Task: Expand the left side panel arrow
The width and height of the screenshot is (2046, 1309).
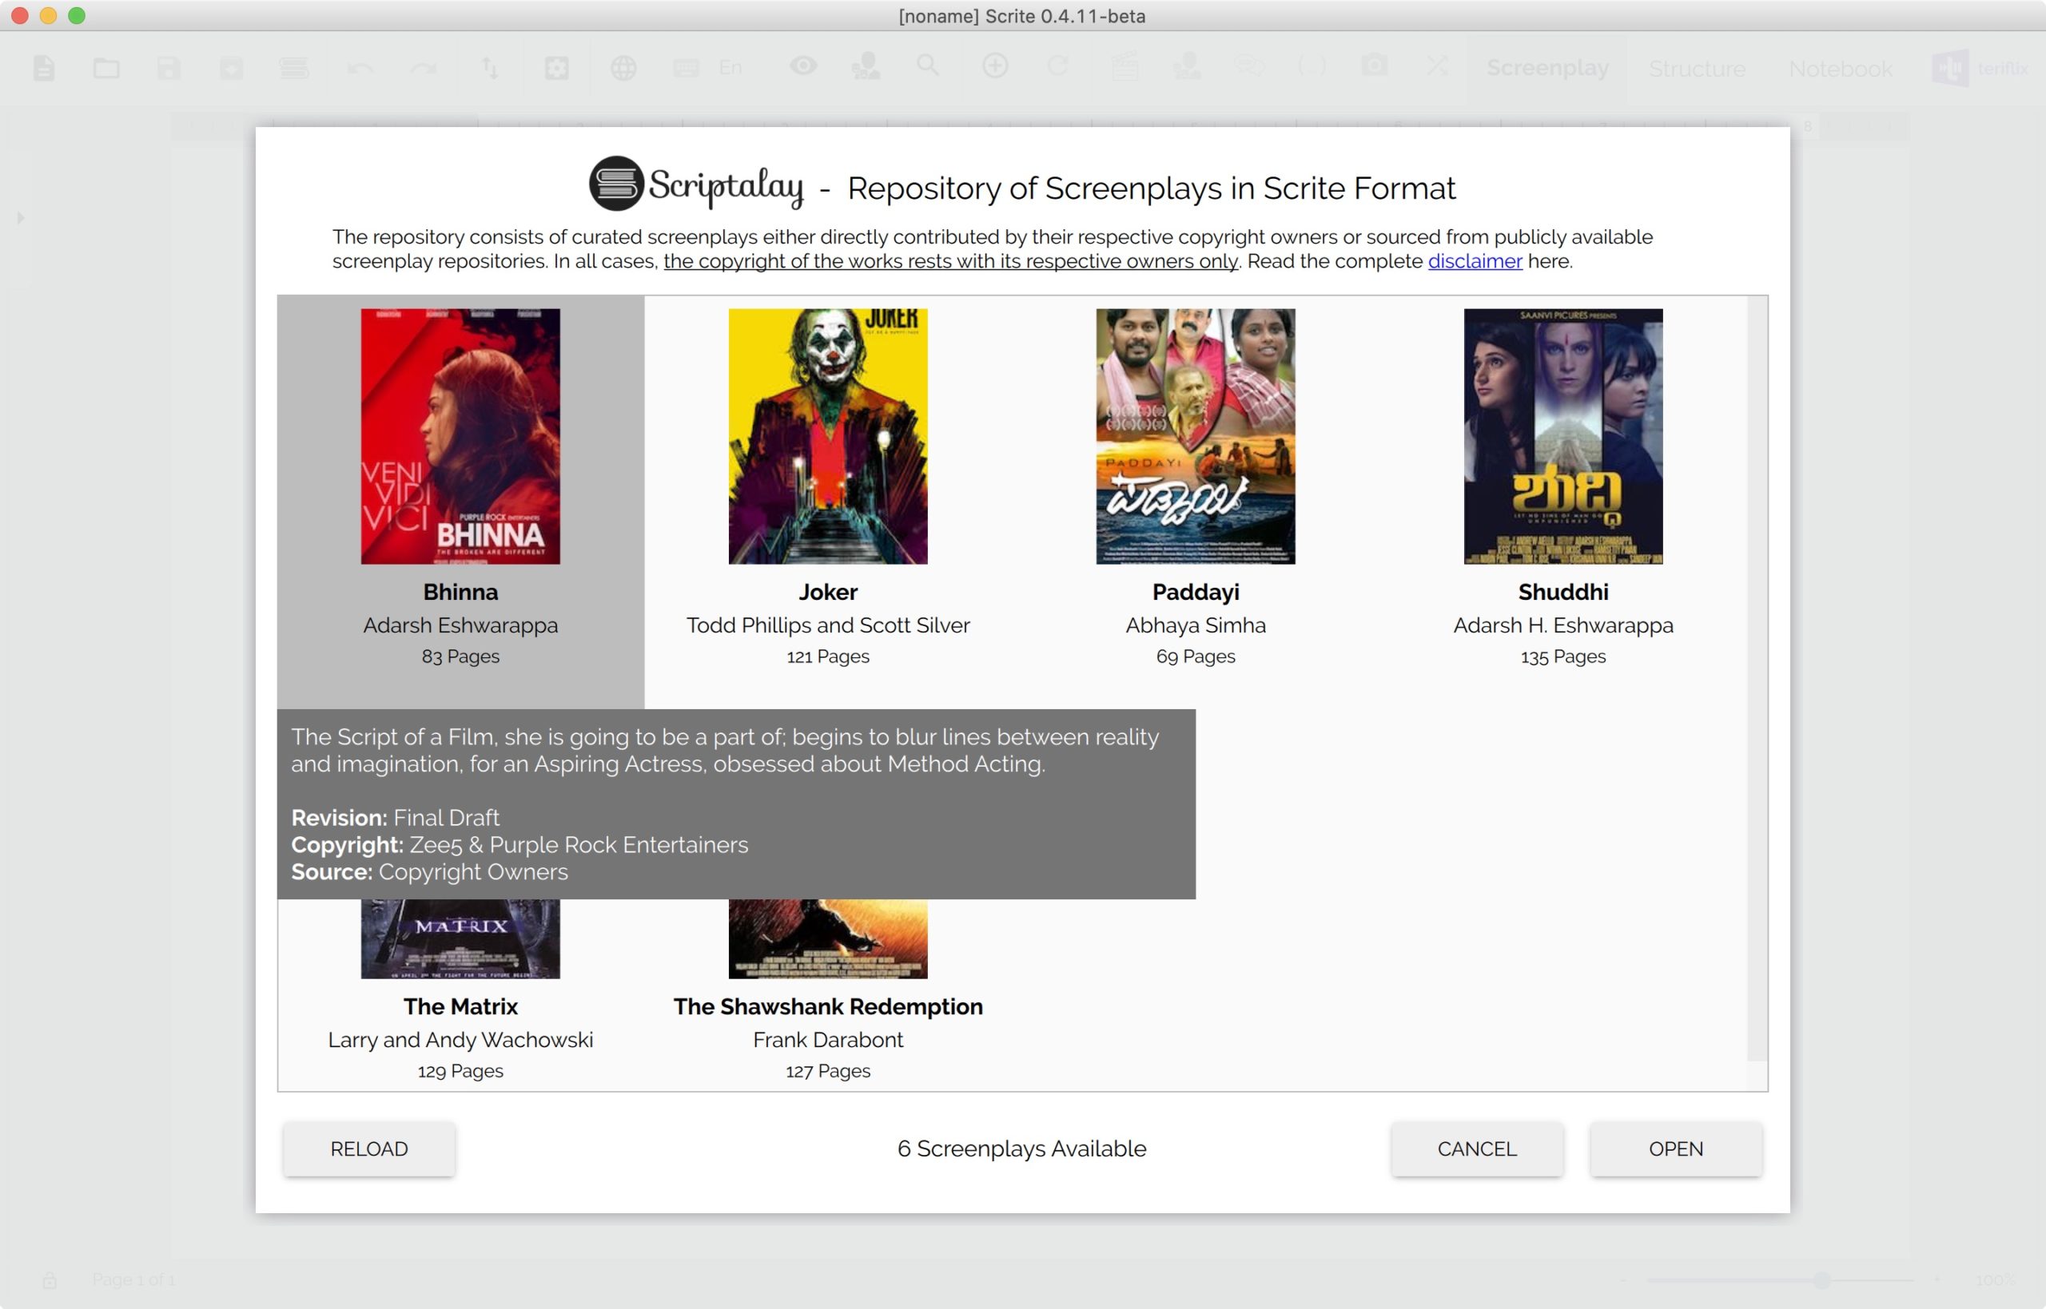Action: pos(21,217)
